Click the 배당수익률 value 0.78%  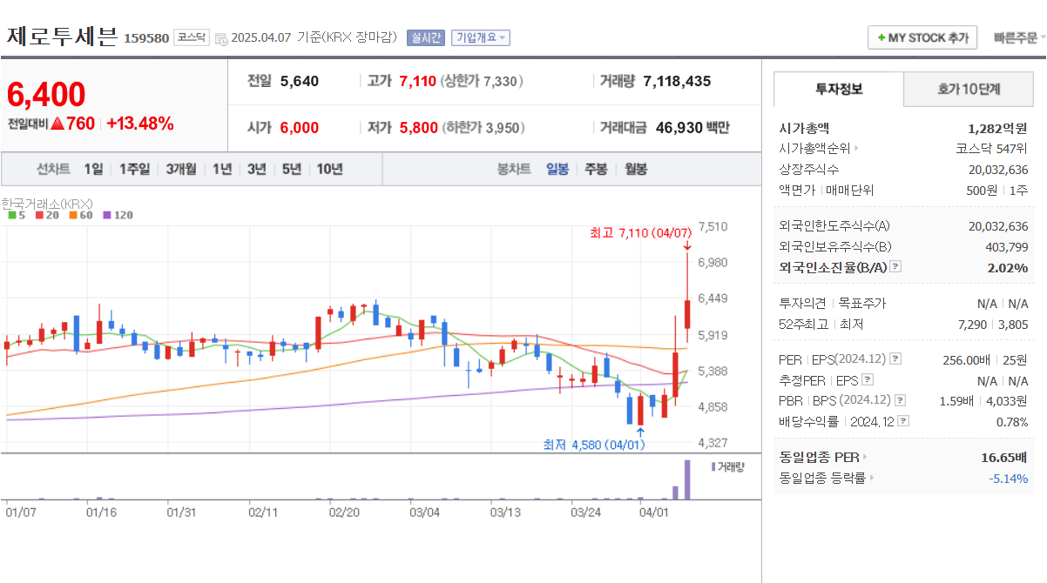[1013, 421]
